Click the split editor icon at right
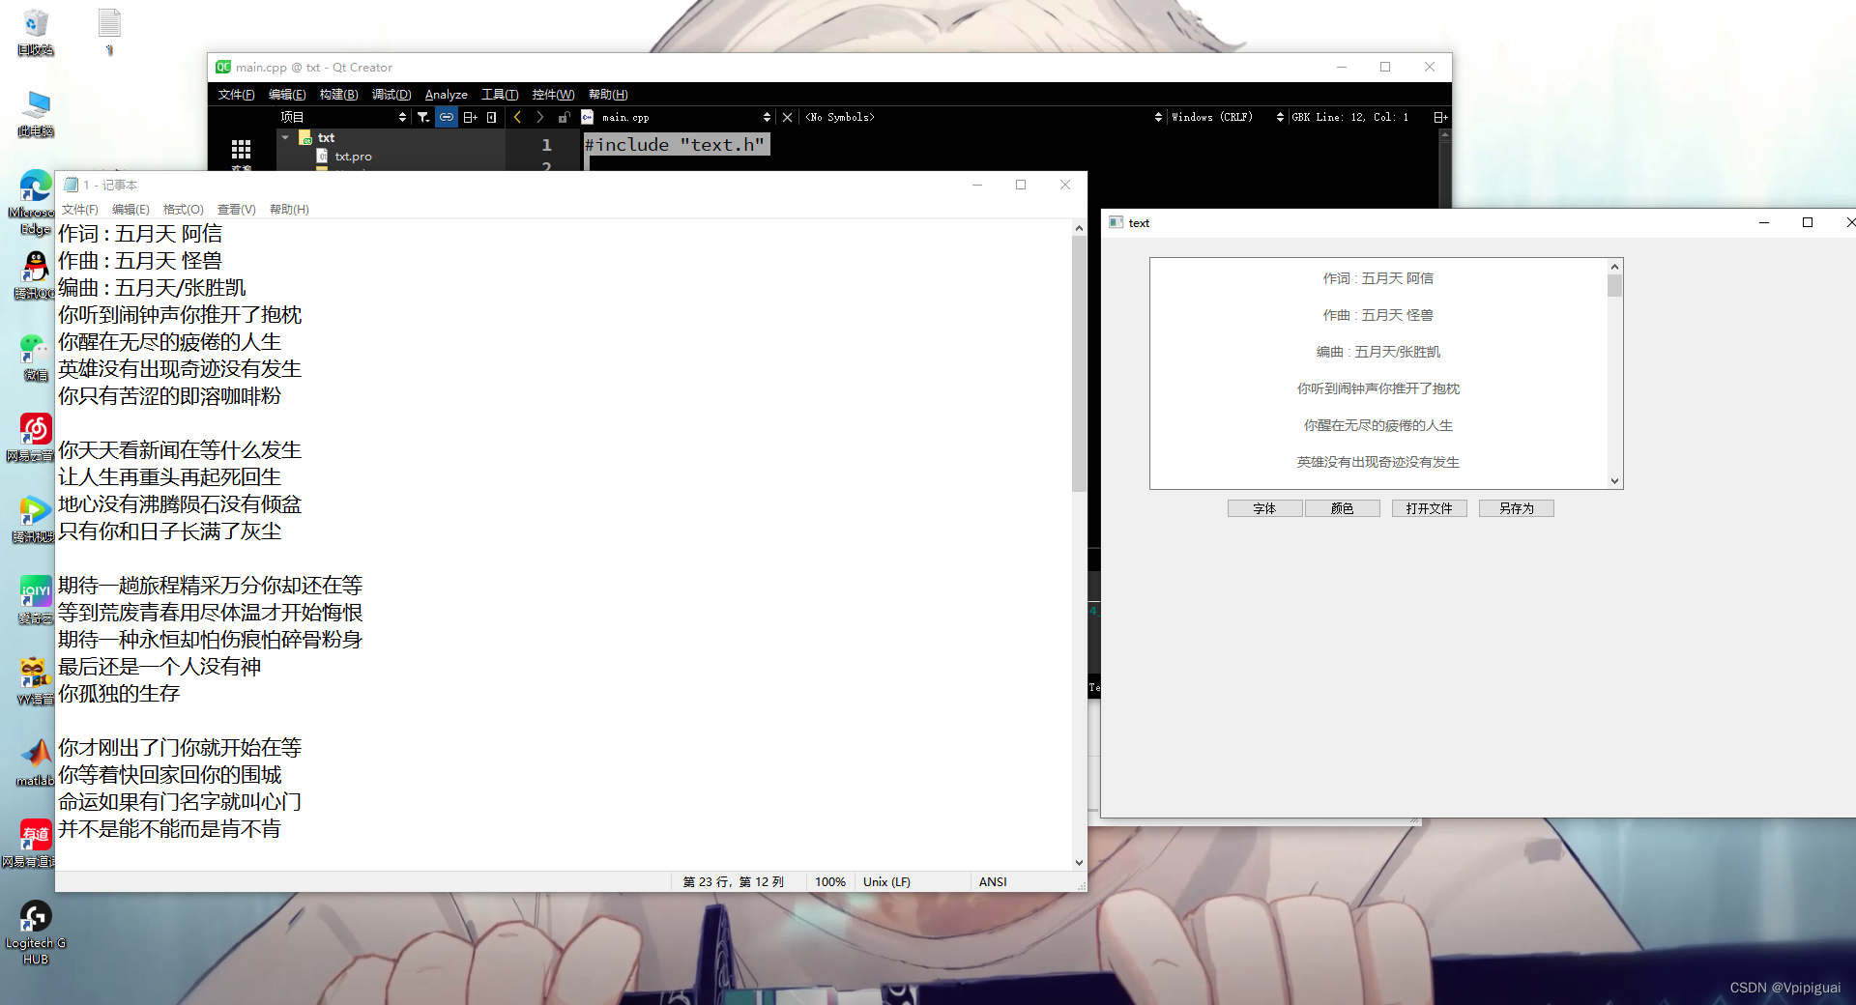 point(1440,117)
